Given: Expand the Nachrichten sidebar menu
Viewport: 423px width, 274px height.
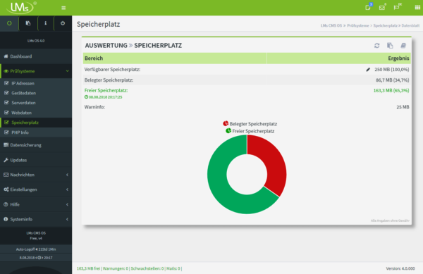Looking at the screenshot, I should click(x=36, y=175).
